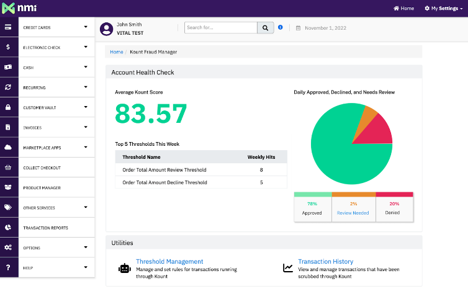Select the Credit Cards sidebar label
This screenshot has height=299, width=468.
coord(37,27)
